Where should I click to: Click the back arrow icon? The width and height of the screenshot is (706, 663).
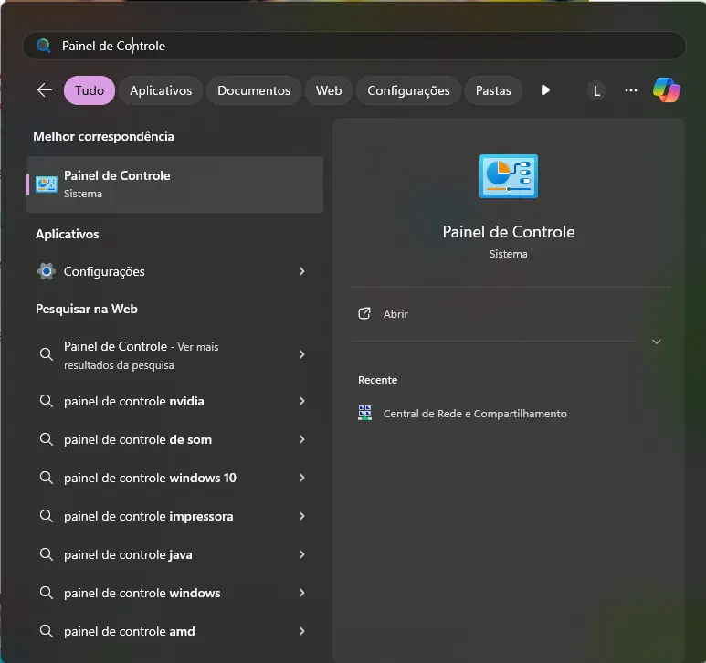[x=45, y=90]
